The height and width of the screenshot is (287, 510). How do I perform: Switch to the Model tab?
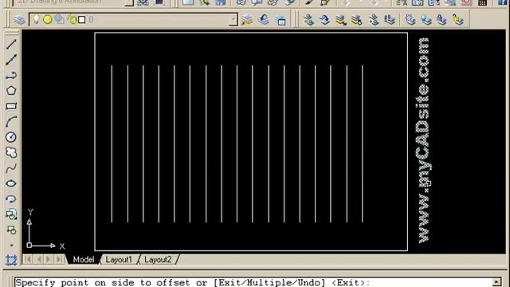point(83,259)
